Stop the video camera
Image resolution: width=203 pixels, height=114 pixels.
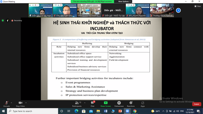20,104
